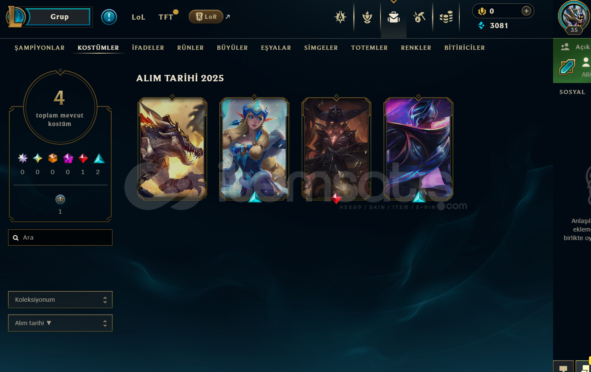Image resolution: width=591 pixels, height=372 pixels.
Task: Expand the Alım tarihi sort dropdown
Action: 60,323
